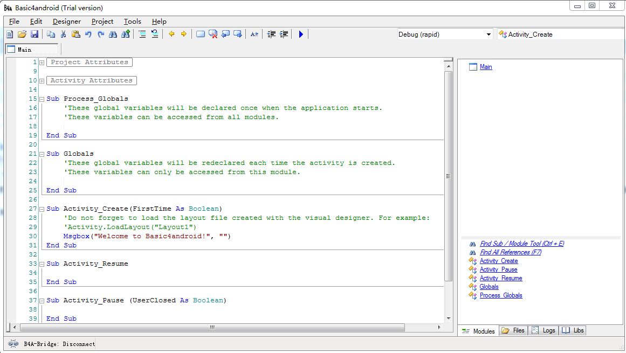
Task: Jump to Globals sub link
Action: pyautogui.click(x=489, y=287)
